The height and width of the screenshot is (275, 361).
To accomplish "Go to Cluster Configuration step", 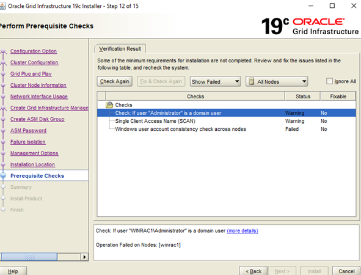I will (34, 62).
